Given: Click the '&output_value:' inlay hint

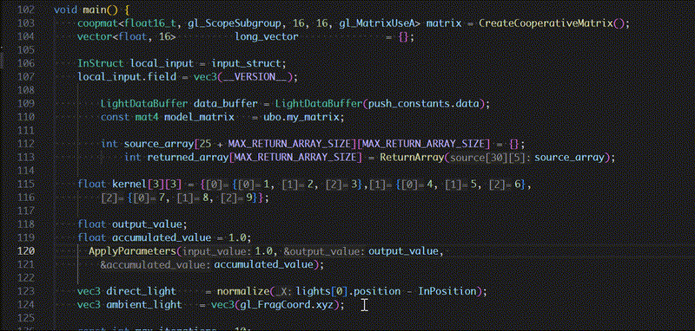Looking at the screenshot, I should pos(324,251).
